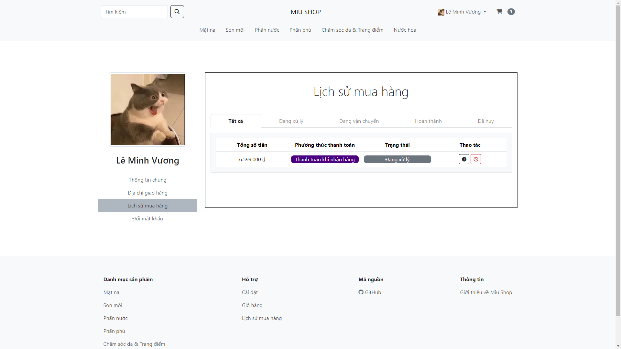
Task: Open the Hoàn thành orders tab
Action: click(428, 121)
